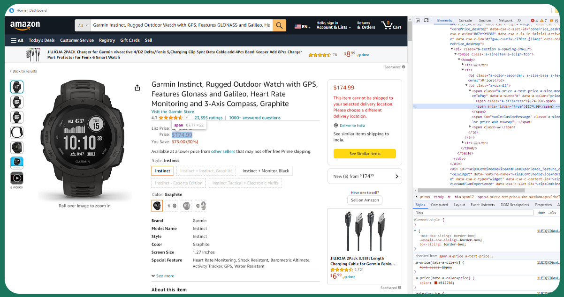This screenshot has width=564, height=297.
Task: Click the share icon next to product title
Action: click(x=137, y=87)
